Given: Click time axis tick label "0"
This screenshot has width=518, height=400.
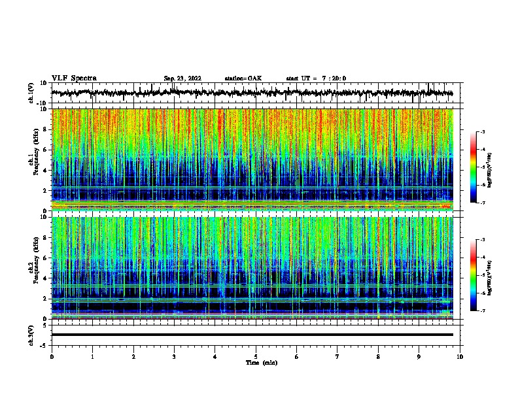Looking at the screenshot, I should pos(52,356).
